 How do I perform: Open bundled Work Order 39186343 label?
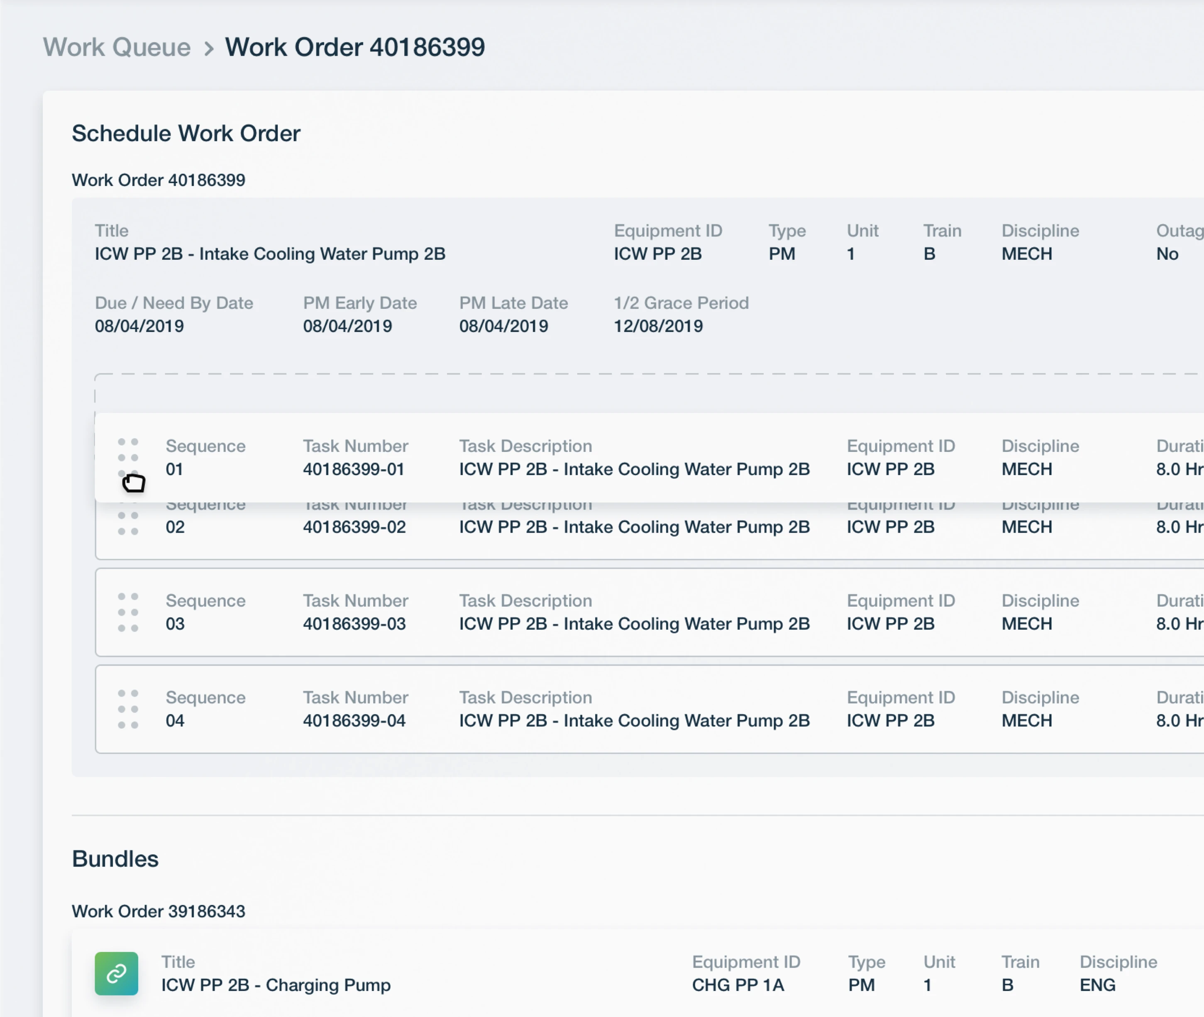[158, 912]
